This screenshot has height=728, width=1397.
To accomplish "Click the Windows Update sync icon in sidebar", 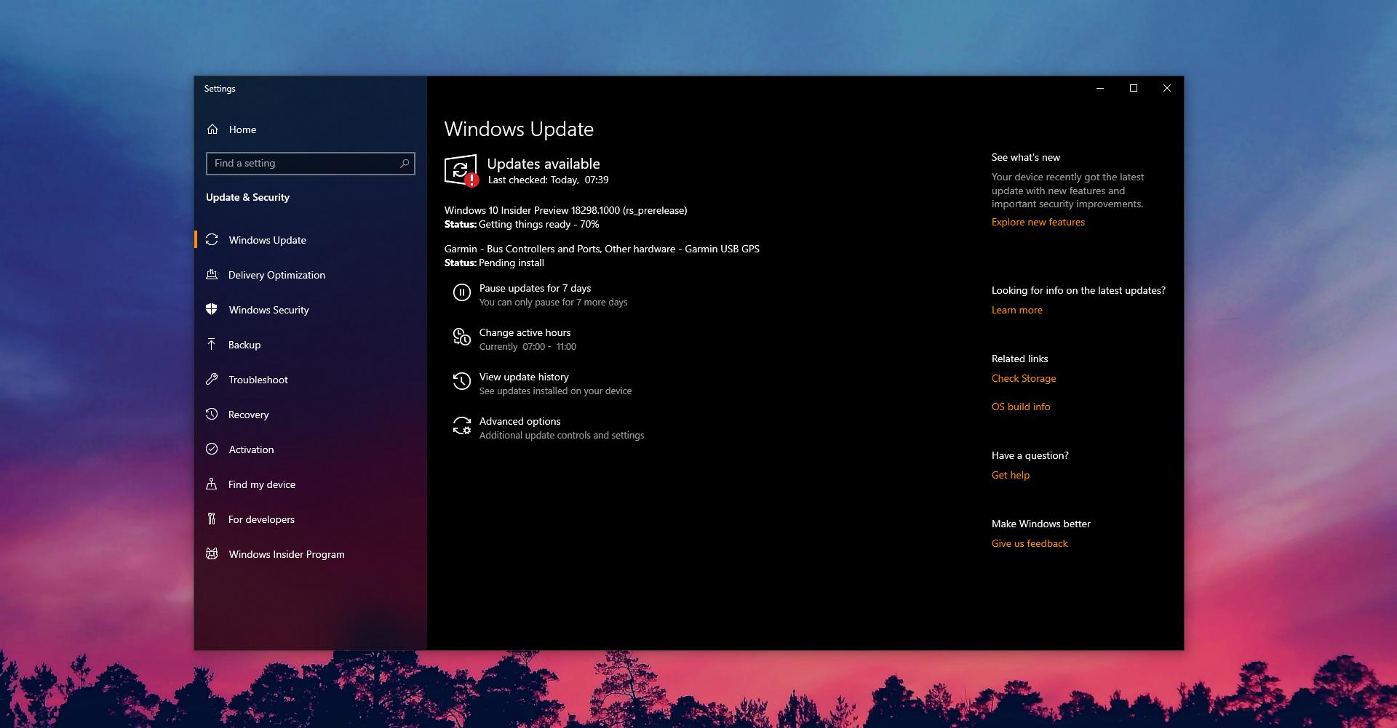I will (212, 240).
